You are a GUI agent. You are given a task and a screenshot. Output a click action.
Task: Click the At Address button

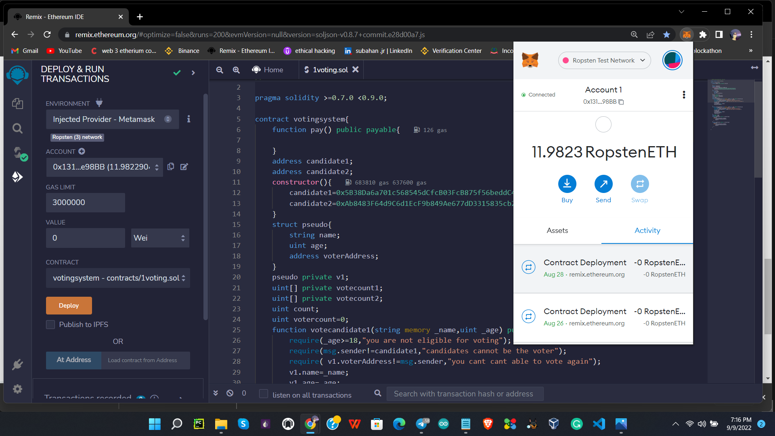73,360
